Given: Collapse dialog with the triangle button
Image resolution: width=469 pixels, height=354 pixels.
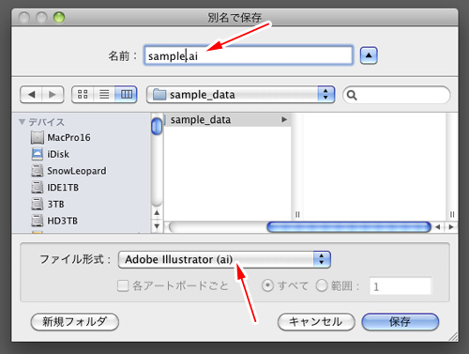Looking at the screenshot, I should point(369,55).
